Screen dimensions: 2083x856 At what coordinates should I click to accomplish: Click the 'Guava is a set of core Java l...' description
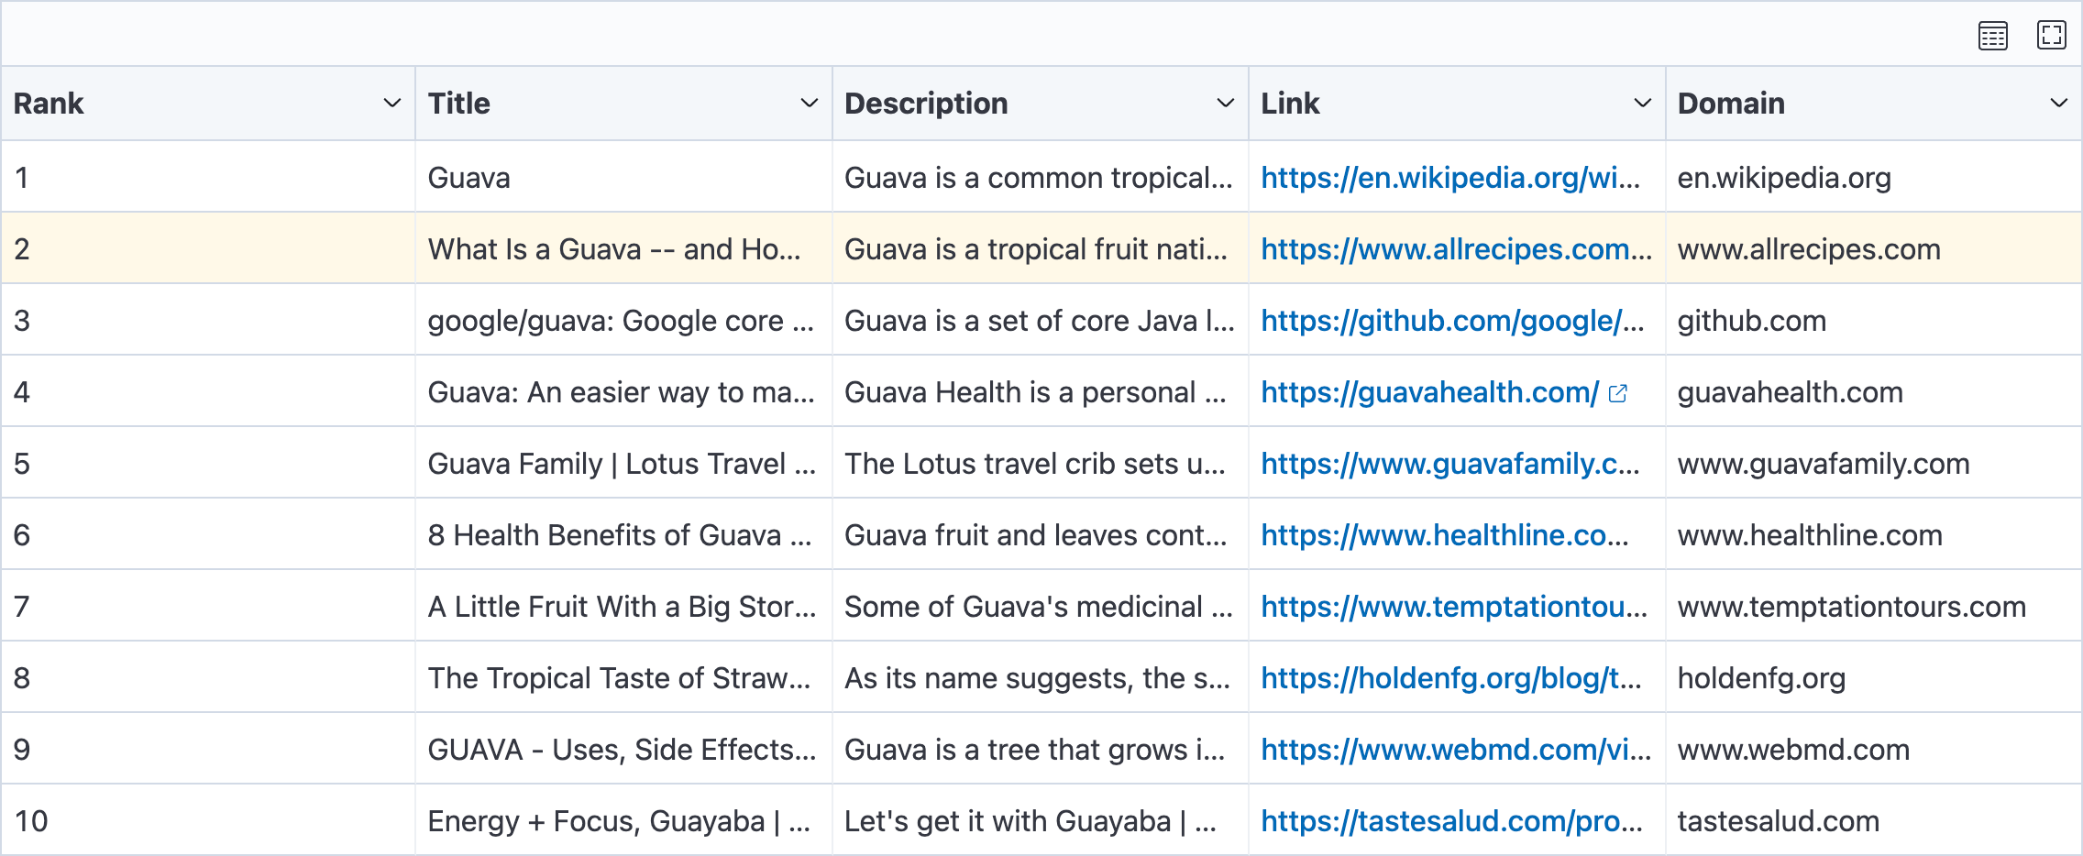(1039, 321)
